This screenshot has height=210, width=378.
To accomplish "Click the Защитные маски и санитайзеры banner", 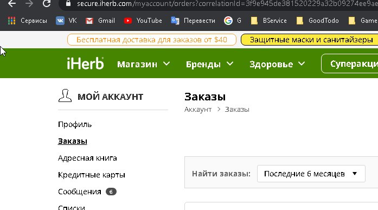I will pyautogui.click(x=310, y=40).
